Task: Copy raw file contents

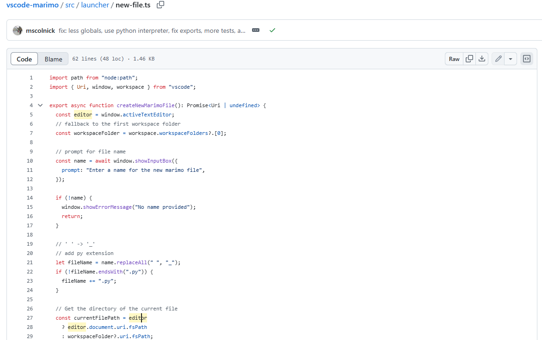Action: point(468,59)
